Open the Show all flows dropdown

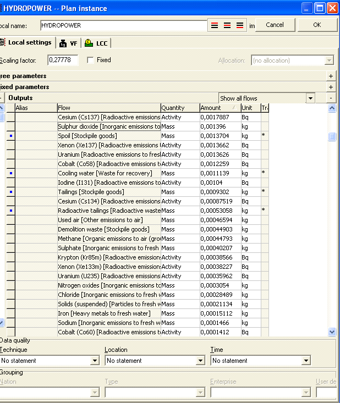point(310,98)
